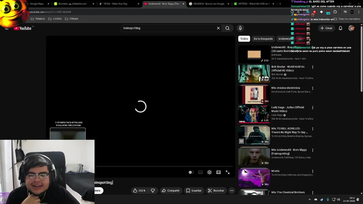Select the Underworld filter chip
This screenshot has height=204, width=363.
pos(286,39)
